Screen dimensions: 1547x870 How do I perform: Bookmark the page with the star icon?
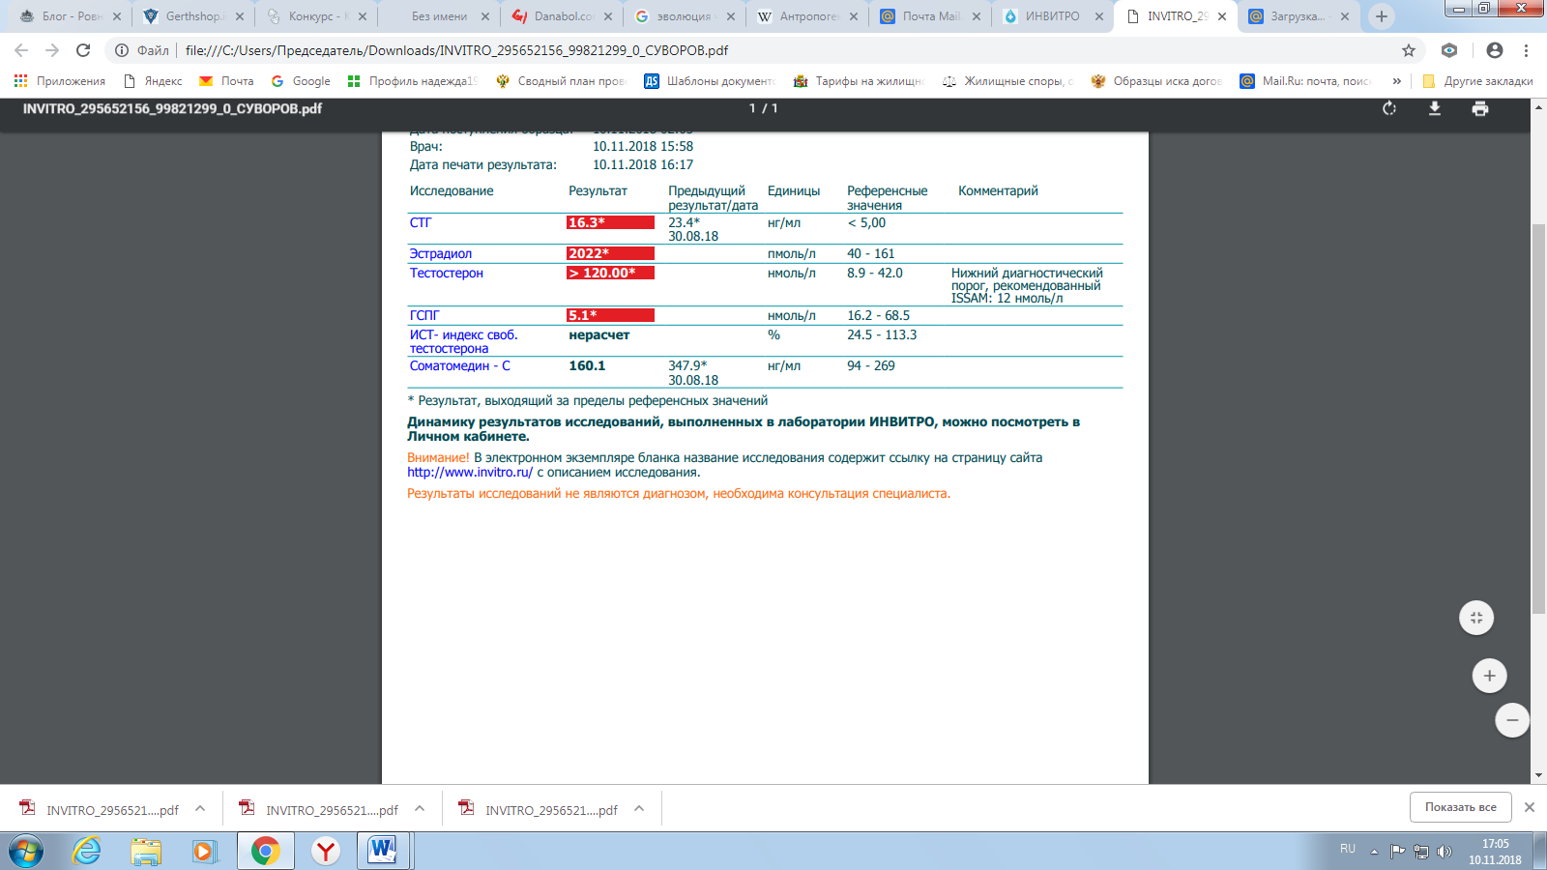pos(1409,49)
